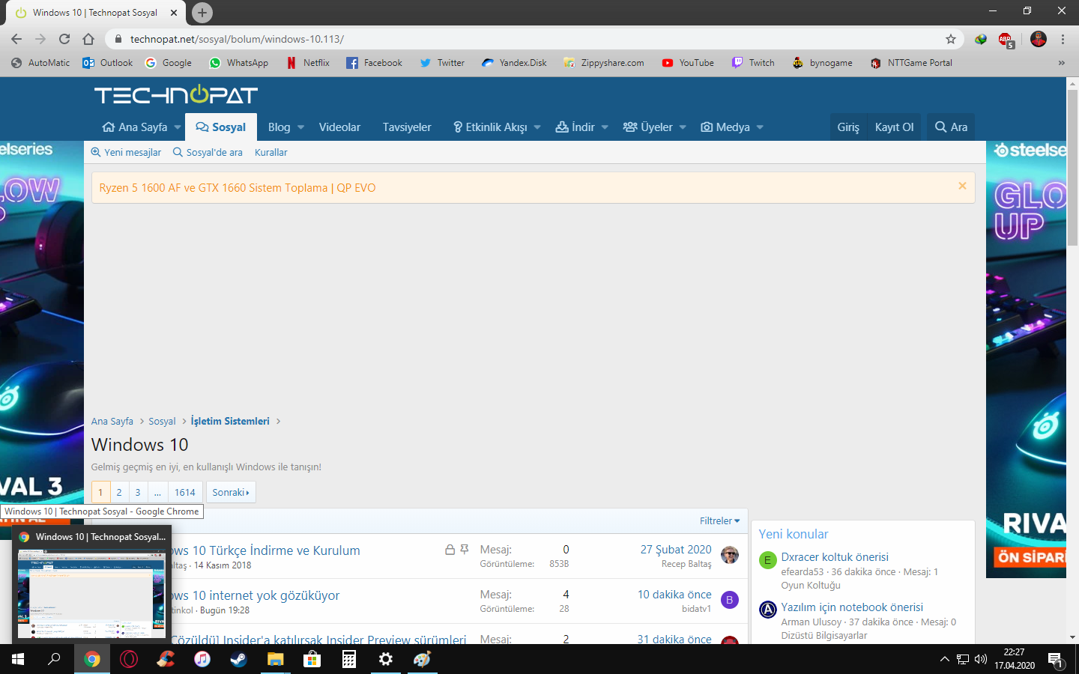
Task: Open the Chrome three-dot menu
Action: 1063,39
